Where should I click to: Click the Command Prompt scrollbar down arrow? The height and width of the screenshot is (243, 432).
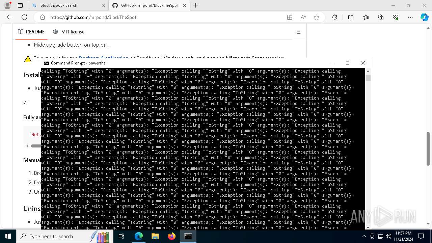368,227
